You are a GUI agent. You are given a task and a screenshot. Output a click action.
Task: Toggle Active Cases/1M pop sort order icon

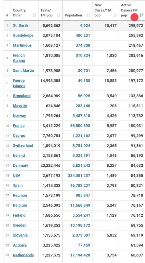tap(141, 15)
